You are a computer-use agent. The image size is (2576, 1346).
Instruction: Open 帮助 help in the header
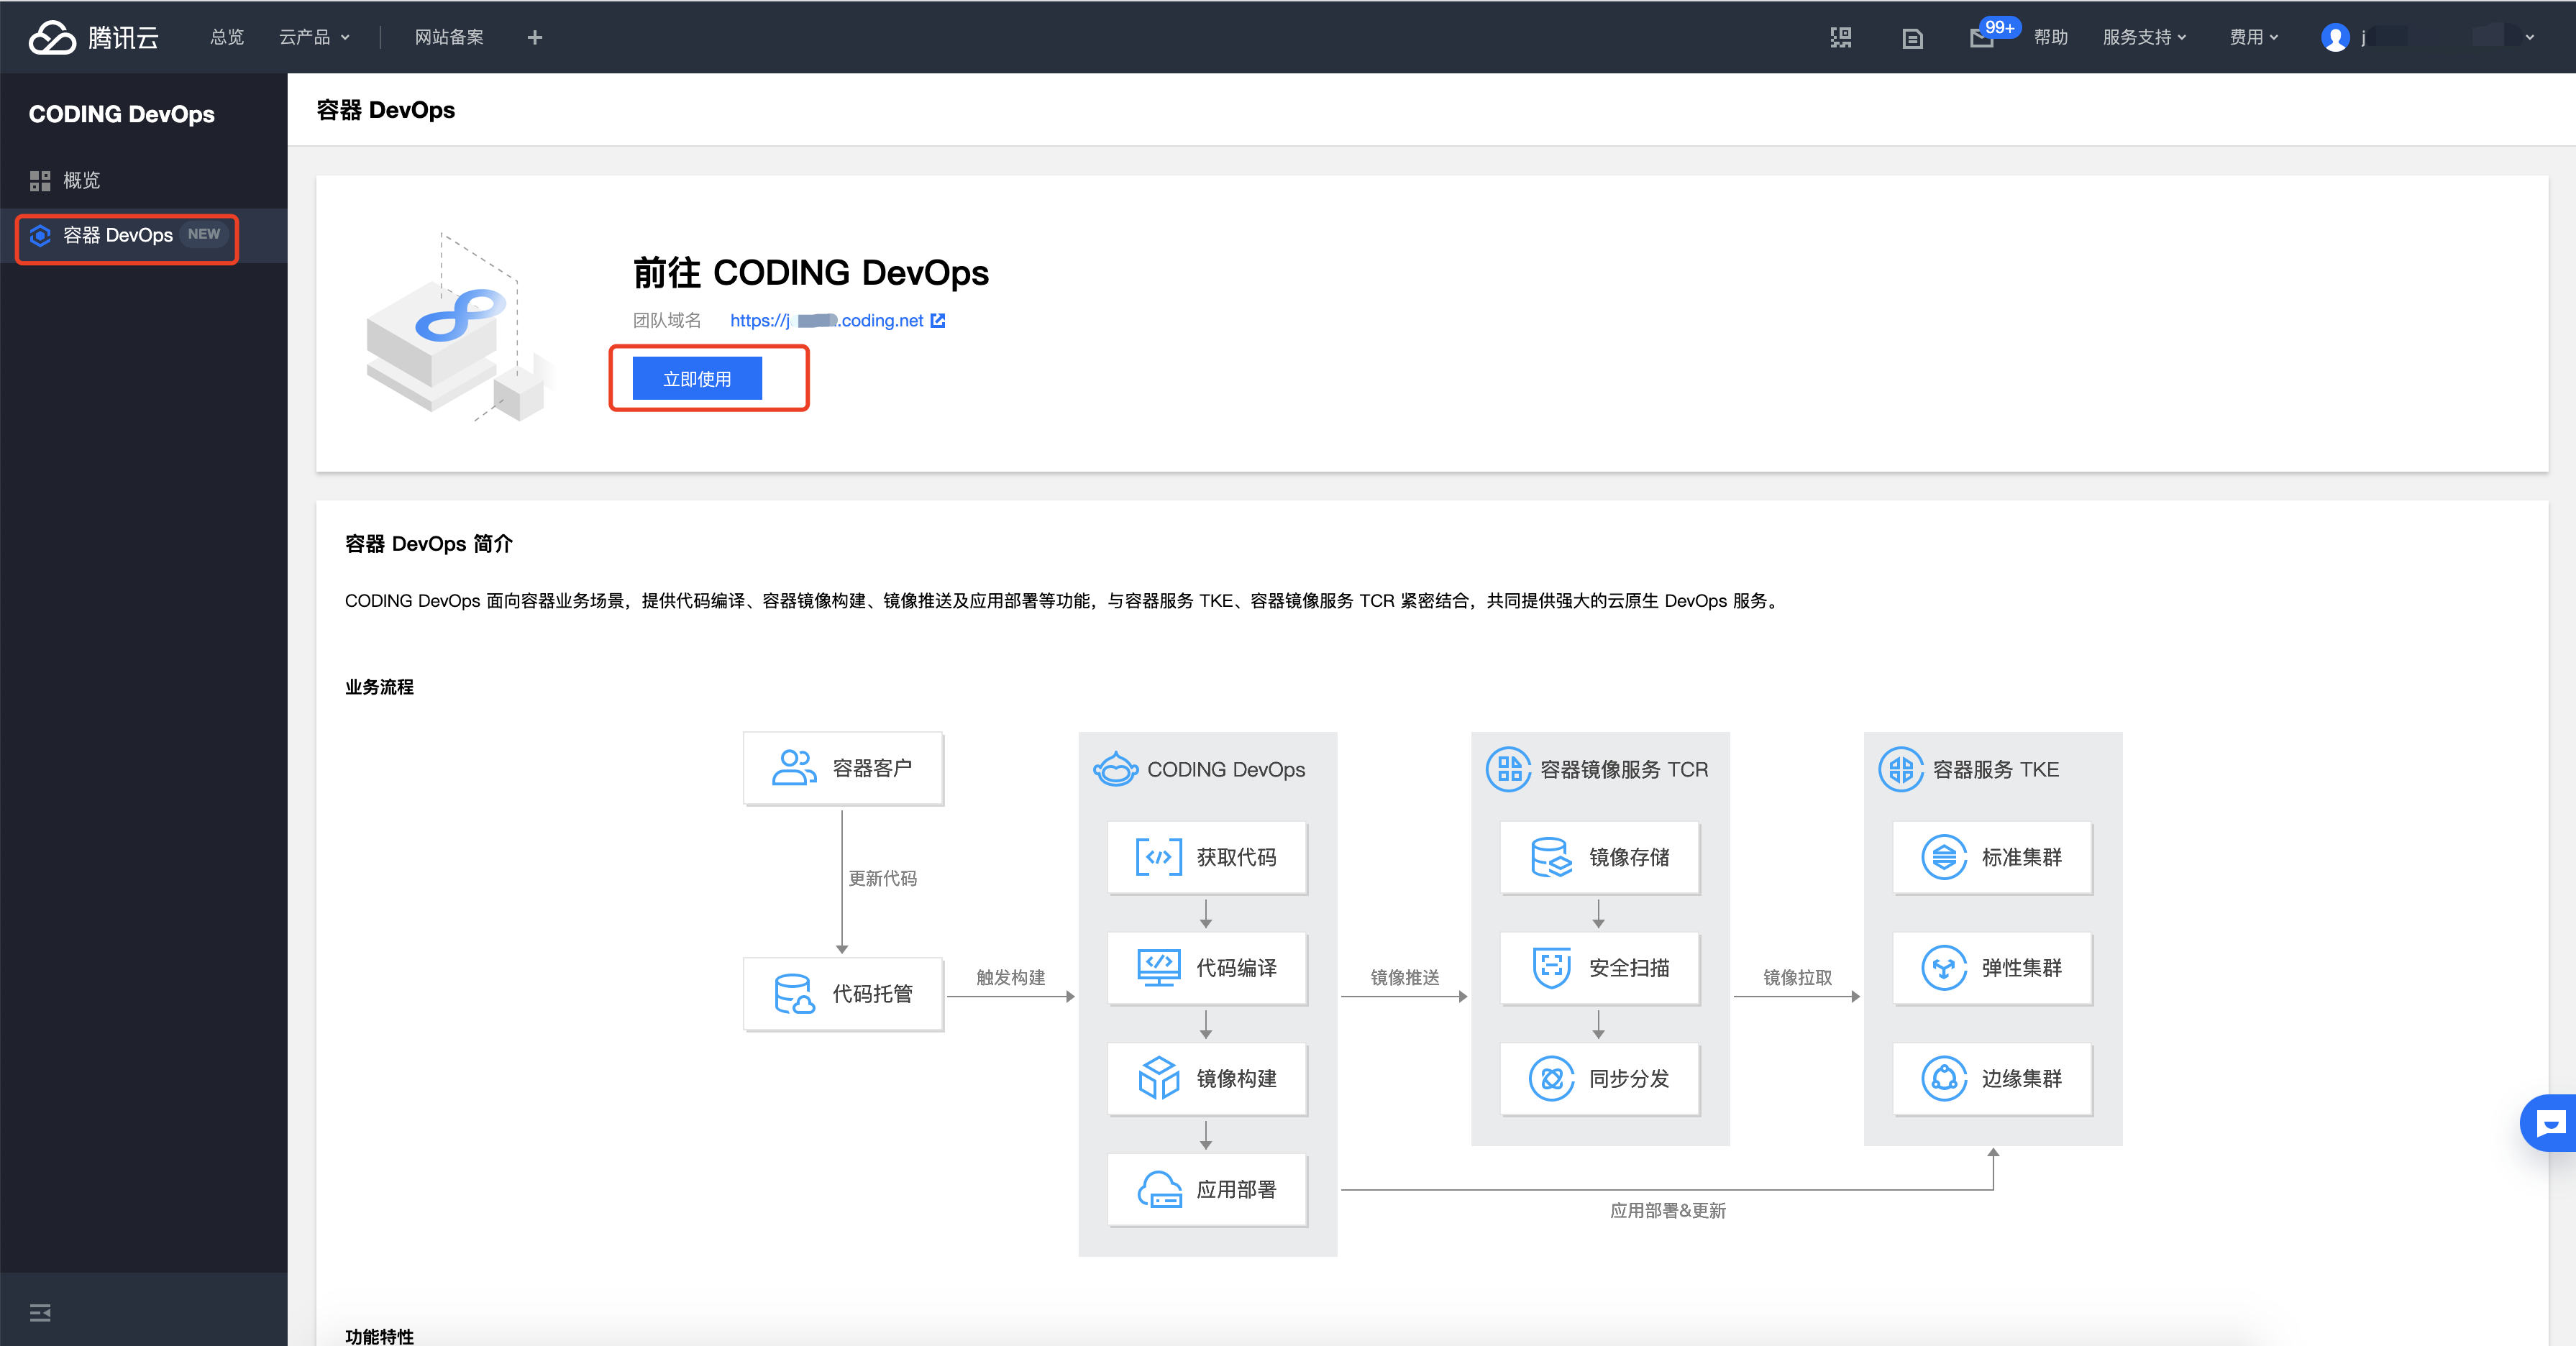point(2051,37)
